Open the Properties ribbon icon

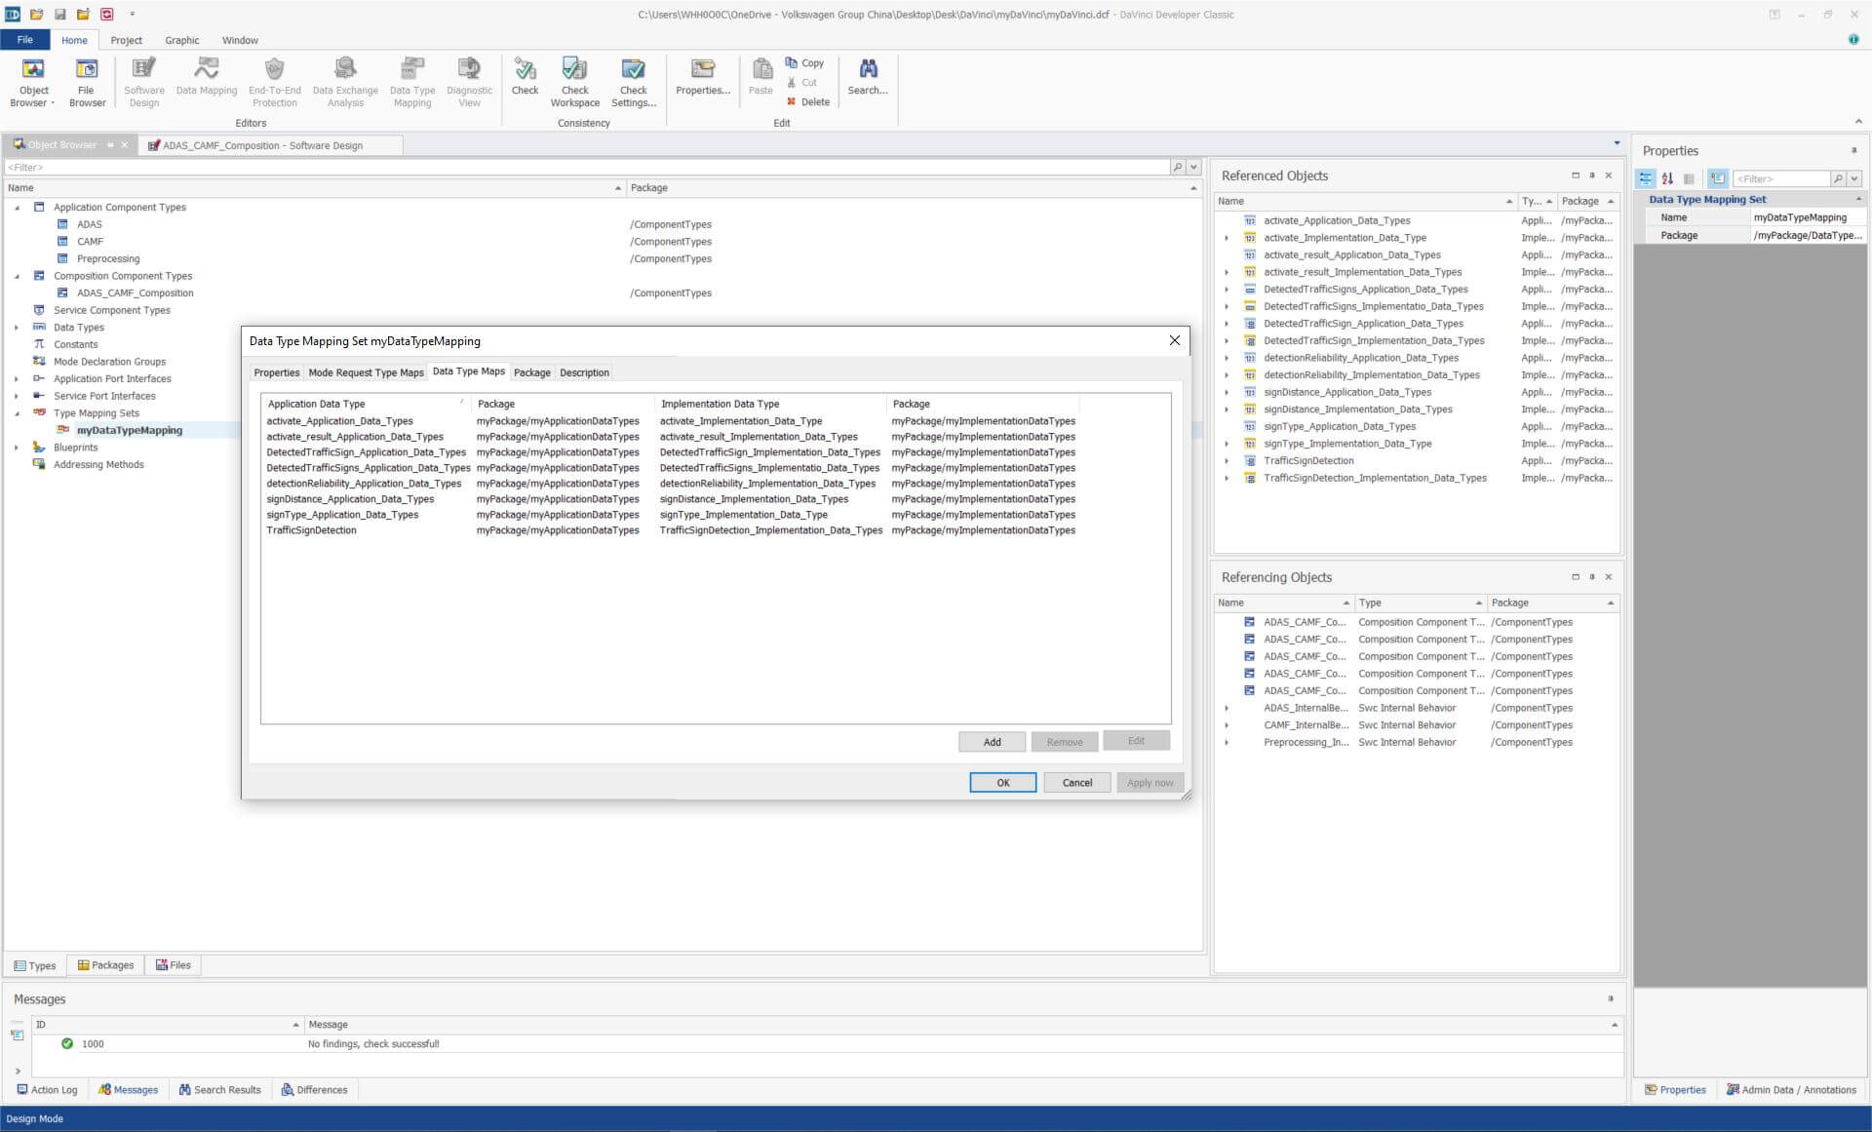click(702, 77)
